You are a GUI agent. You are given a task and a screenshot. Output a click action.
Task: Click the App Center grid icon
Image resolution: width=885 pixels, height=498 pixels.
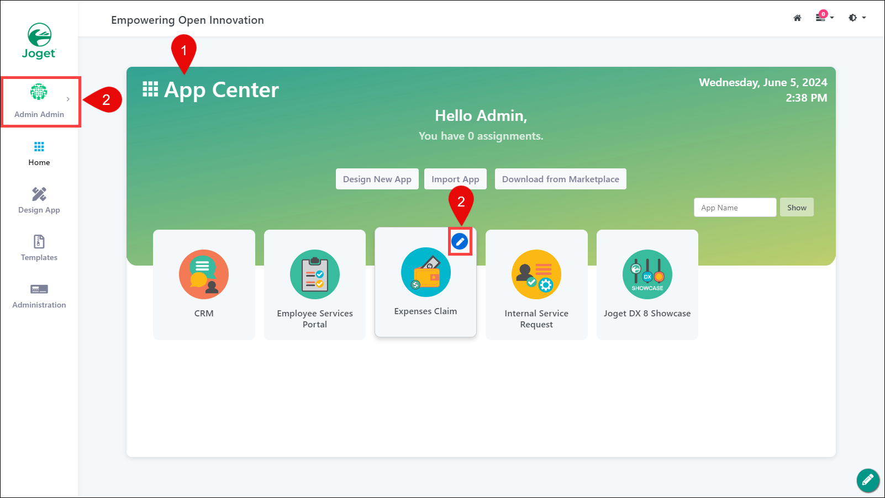point(150,89)
